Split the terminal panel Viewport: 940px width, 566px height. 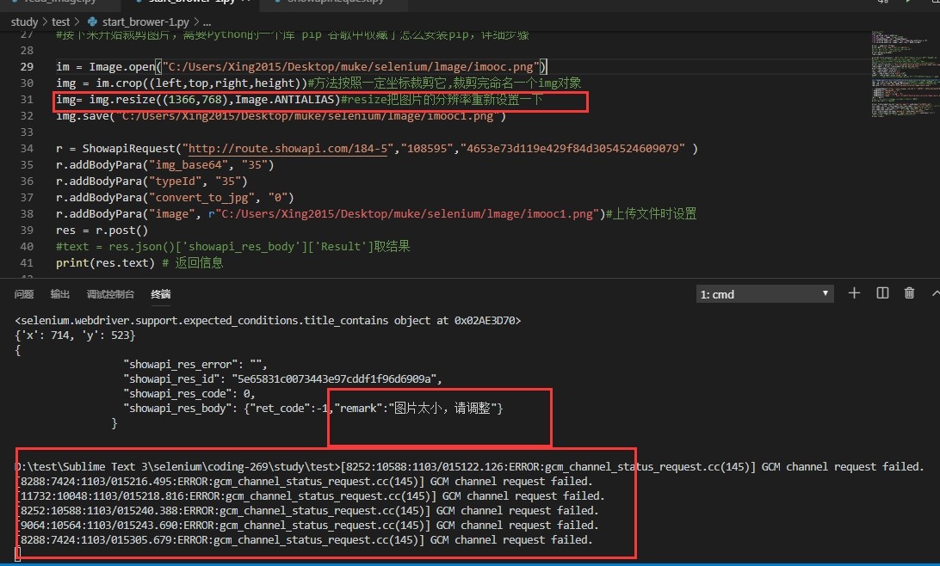click(882, 292)
